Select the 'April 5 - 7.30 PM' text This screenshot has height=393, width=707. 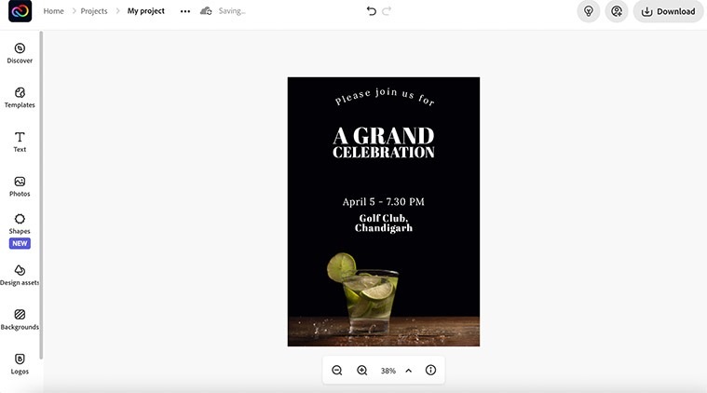point(383,202)
